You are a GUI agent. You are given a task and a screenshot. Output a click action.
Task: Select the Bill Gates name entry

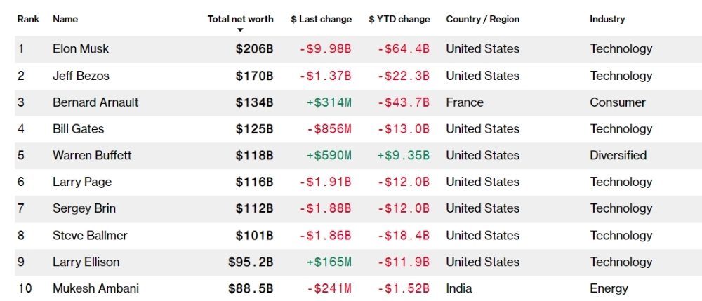(79, 129)
